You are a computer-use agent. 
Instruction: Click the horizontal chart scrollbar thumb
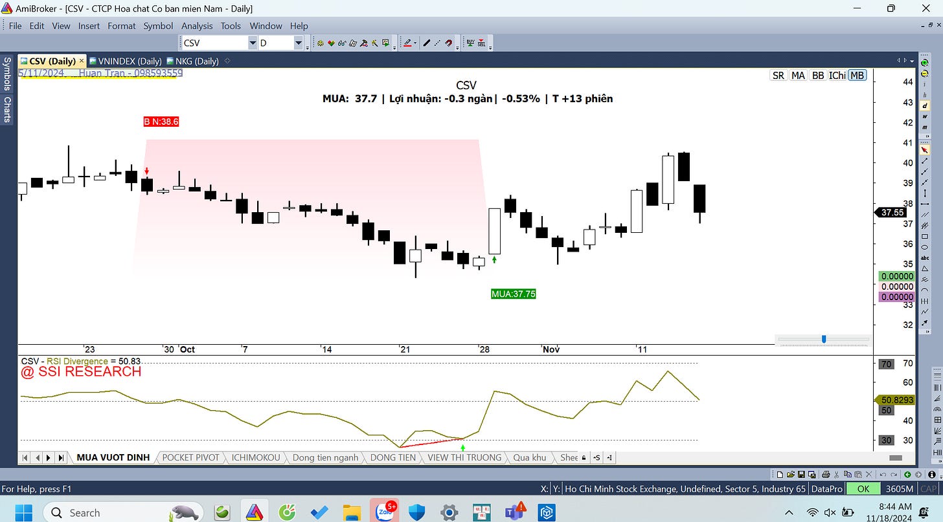(x=896, y=457)
